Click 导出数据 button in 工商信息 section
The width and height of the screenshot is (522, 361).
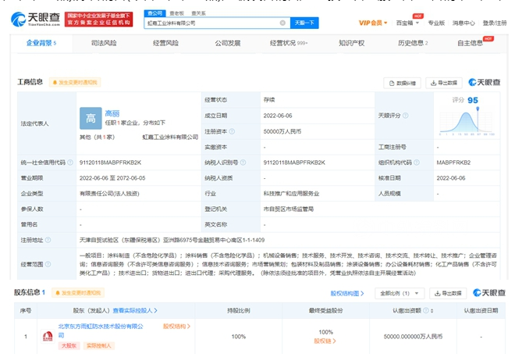coord(444,83)
